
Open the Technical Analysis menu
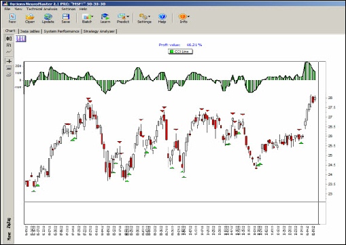pyautogui.click(x=41, y=9)
